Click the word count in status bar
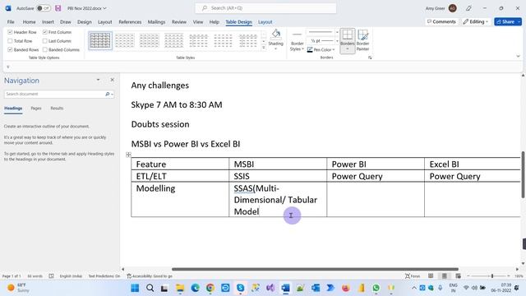526x296 pixels. 35,276
